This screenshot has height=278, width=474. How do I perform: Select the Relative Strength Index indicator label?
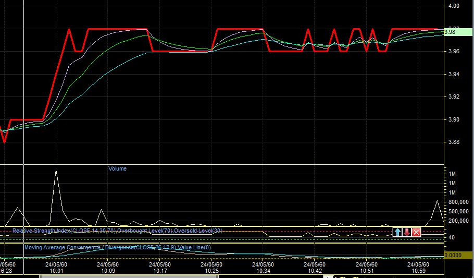[117, 231]
